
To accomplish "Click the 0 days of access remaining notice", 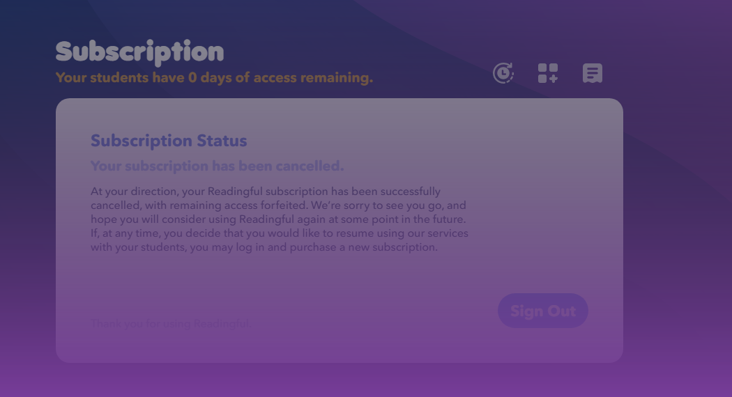I will [x=214, y=77].
